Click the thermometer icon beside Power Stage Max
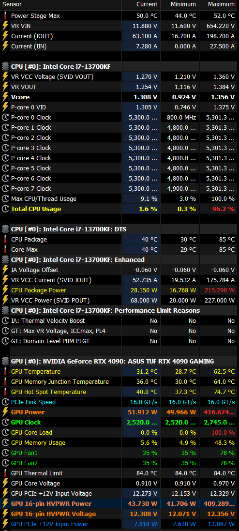Image resolution: width=239 pixels, height=531 pixels. tap(5, 15)
